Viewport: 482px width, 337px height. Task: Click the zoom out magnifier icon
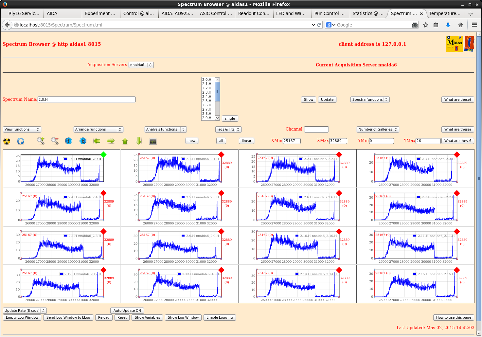55,141
